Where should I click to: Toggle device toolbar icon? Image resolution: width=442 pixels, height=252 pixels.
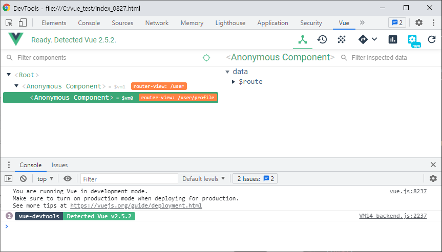point(23,23)
